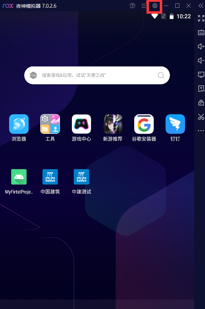The image size is (205, 309).
Task: Launch MyFirtstProje.. Android app
Action: pos(19,182)
